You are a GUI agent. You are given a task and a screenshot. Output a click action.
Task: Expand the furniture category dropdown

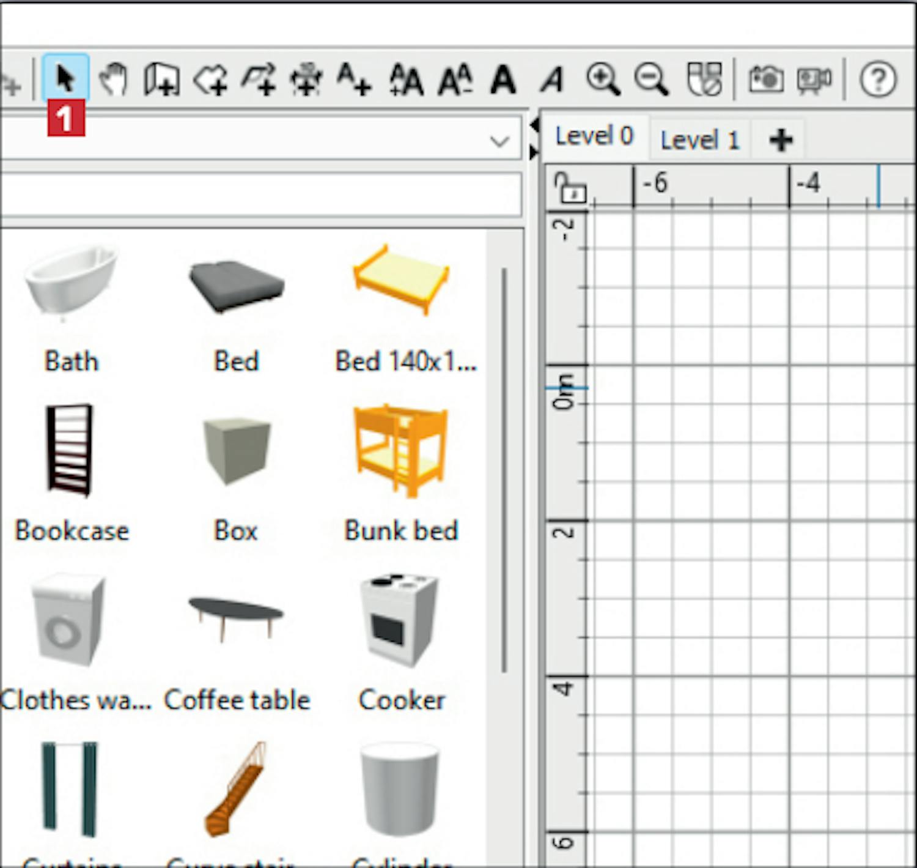(499, 141)
